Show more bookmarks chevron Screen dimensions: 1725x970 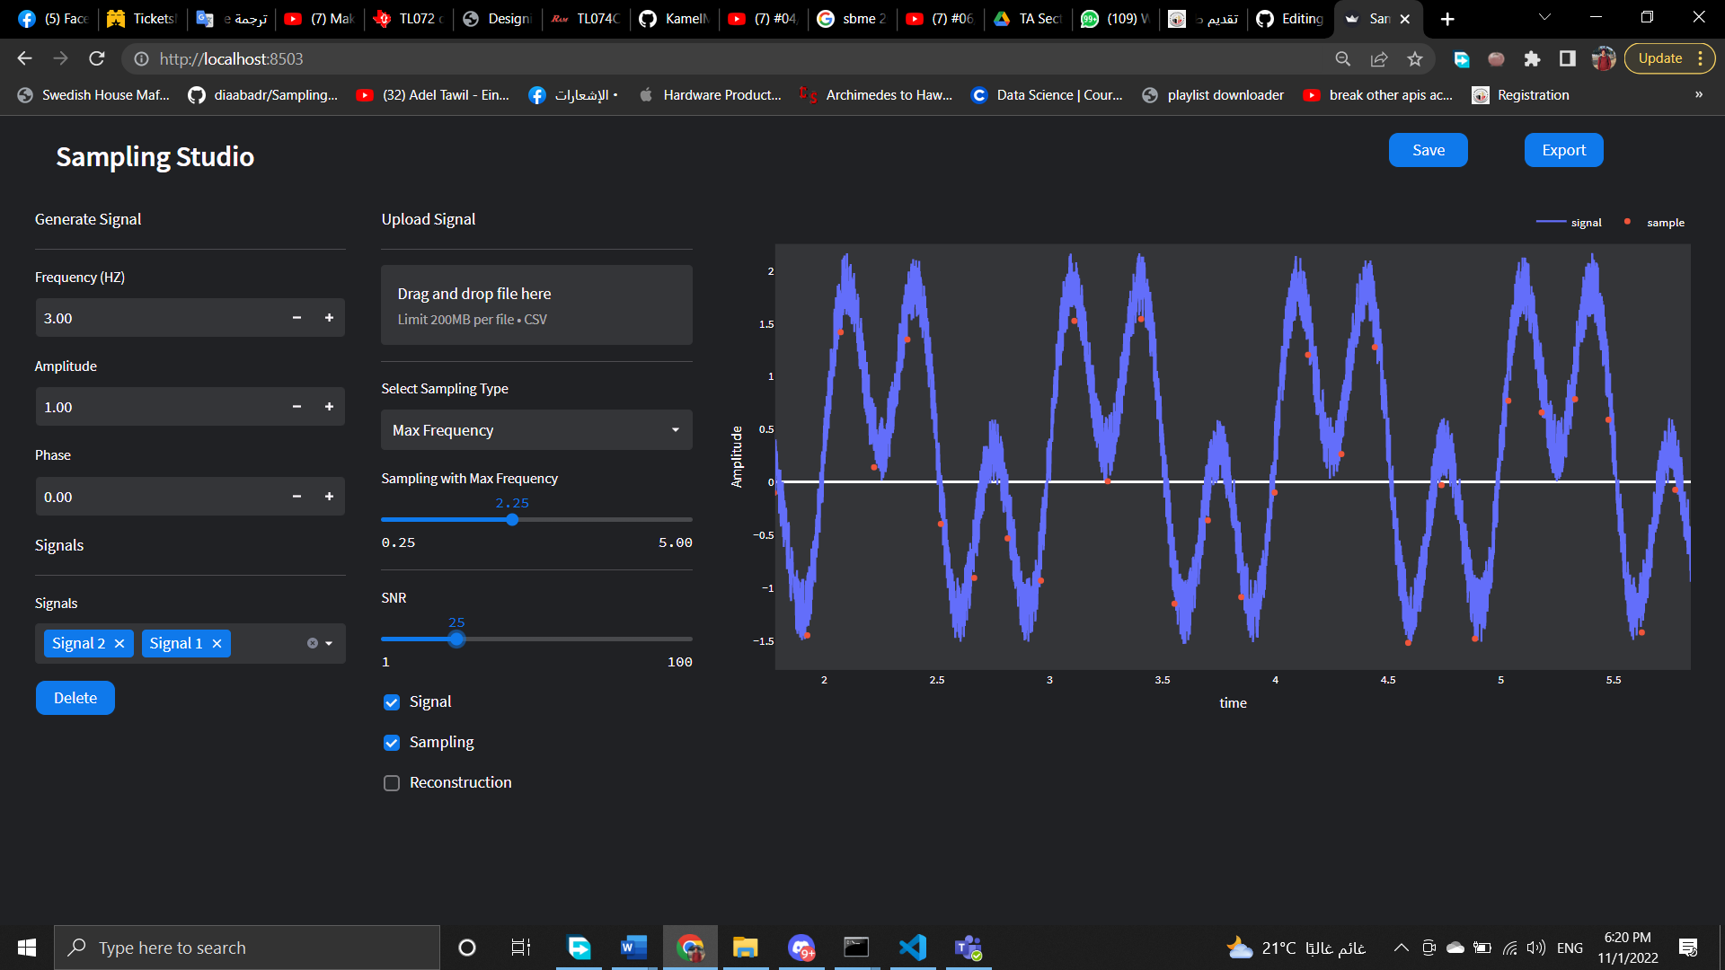point(1698,95)
